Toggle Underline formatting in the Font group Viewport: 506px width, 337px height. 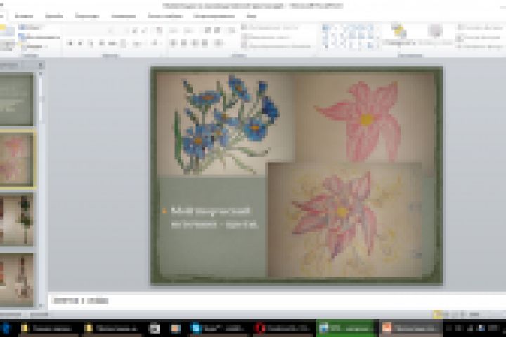tap(91, 44)
